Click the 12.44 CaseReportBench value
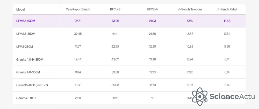Screen dimensions: 259x109 [x=78, y=59]
